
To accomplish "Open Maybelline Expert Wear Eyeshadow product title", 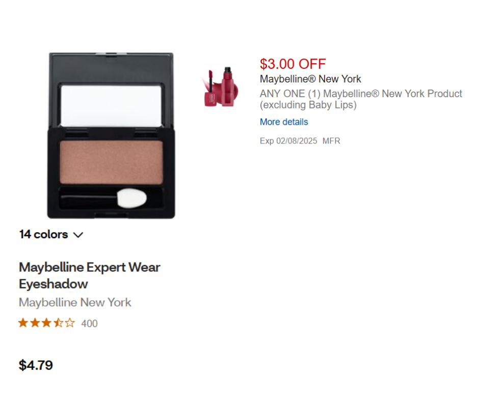I will click(x=90, y=275).
